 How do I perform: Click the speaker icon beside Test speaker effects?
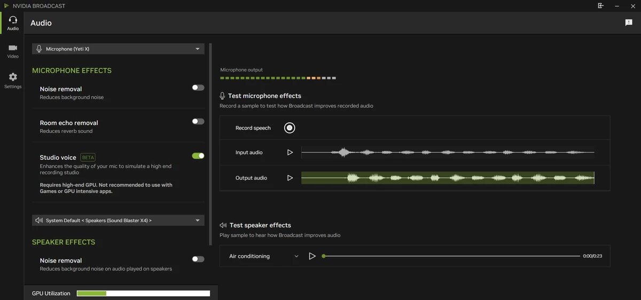(x=223, y=225)
